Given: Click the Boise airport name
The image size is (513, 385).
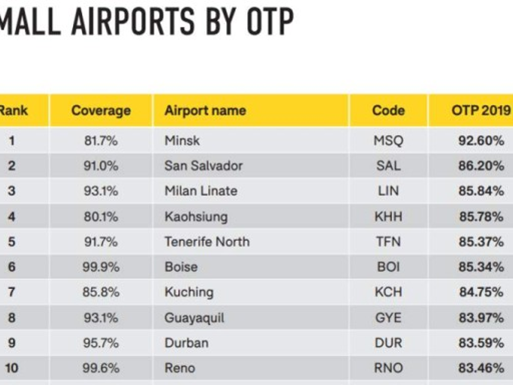Looking at the screenshot, I should pos(181,267).
